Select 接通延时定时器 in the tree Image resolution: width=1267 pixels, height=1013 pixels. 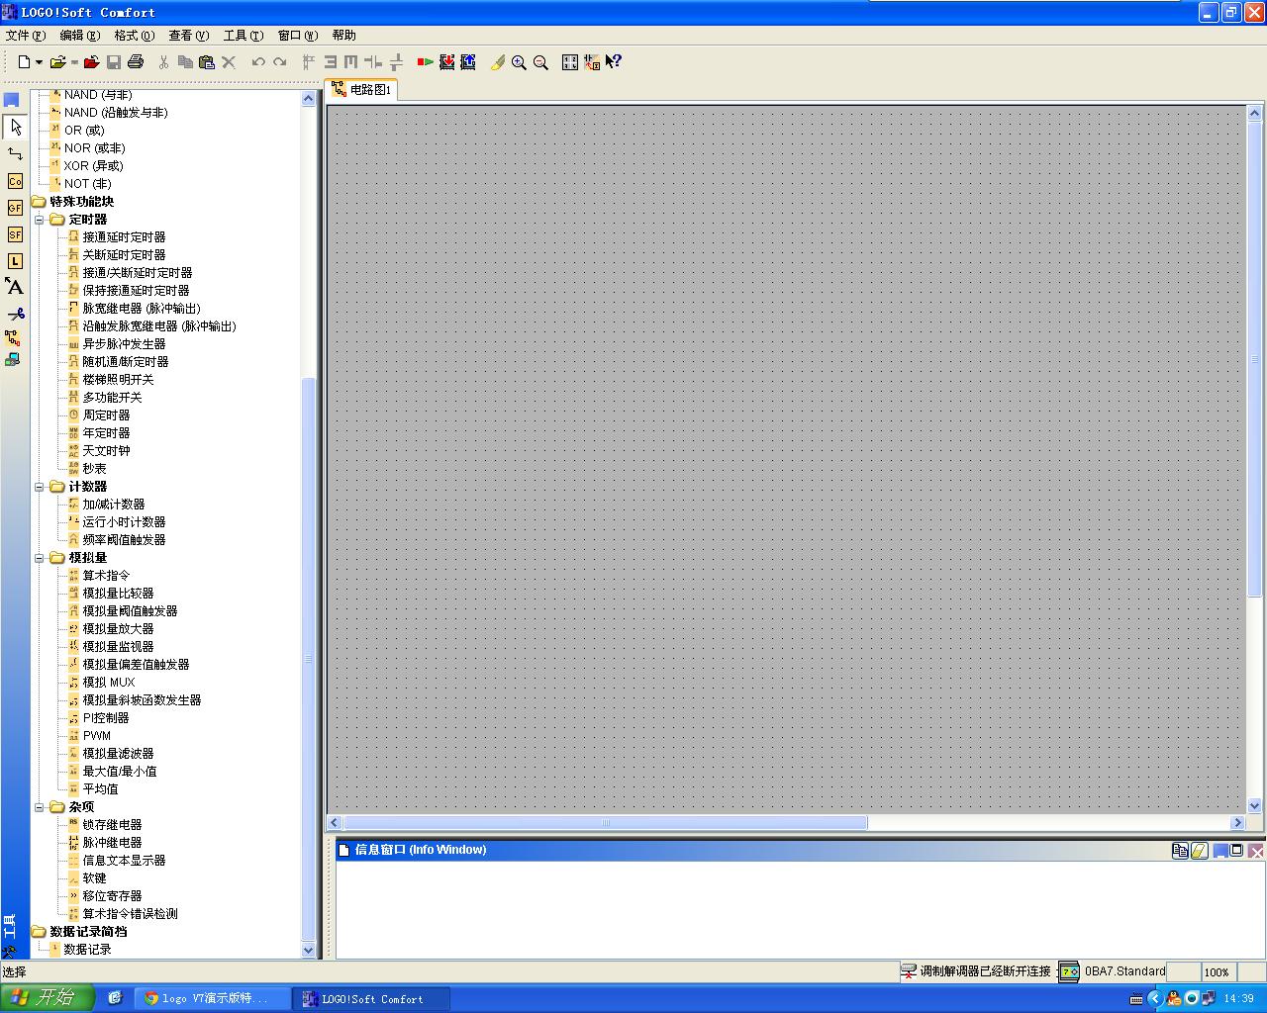click(x=124, y=237)
